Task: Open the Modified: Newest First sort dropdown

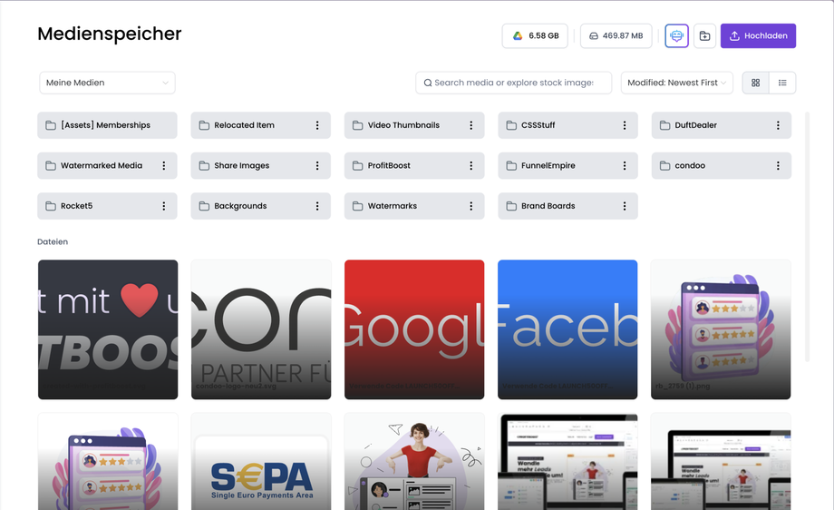Action: tap(676, 83)
